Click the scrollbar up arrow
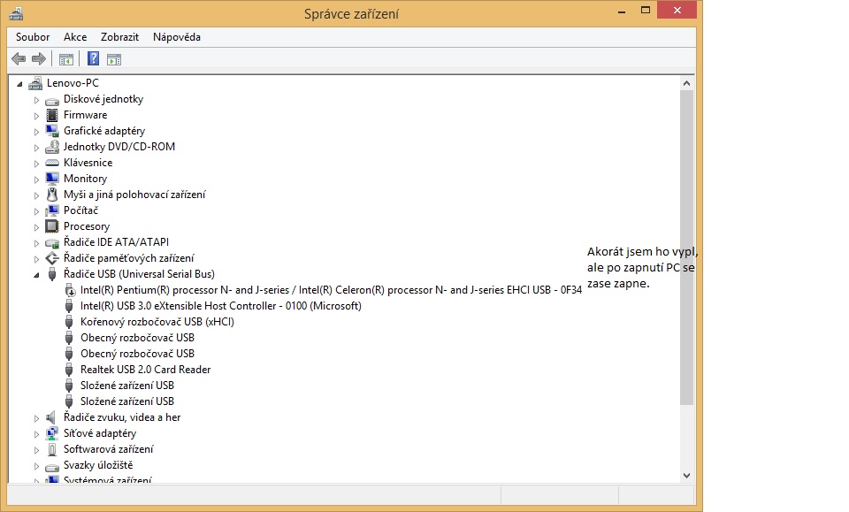 pyautogui.click(x=686, y=83)
